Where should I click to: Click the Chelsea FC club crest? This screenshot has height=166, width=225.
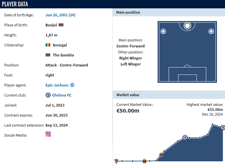[x=48, y=95]
